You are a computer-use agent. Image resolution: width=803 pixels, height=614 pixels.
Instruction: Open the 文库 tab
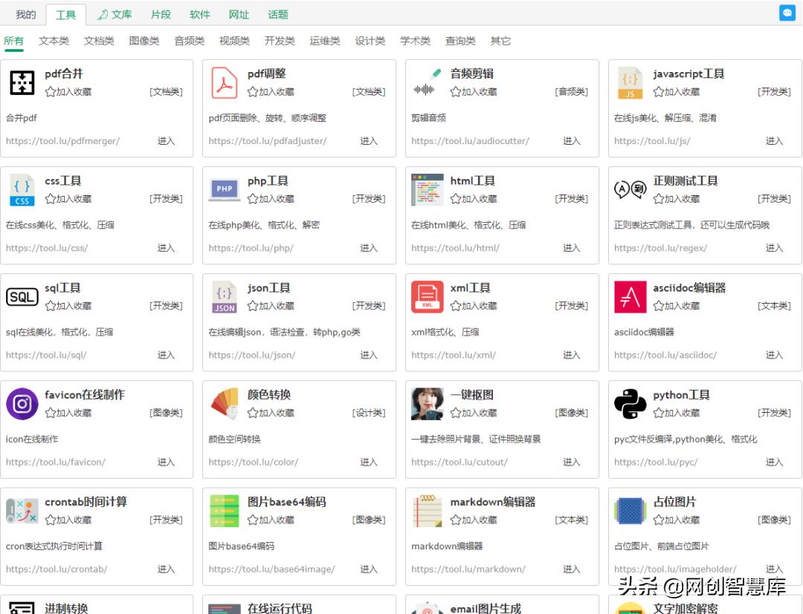coord(121,14)
